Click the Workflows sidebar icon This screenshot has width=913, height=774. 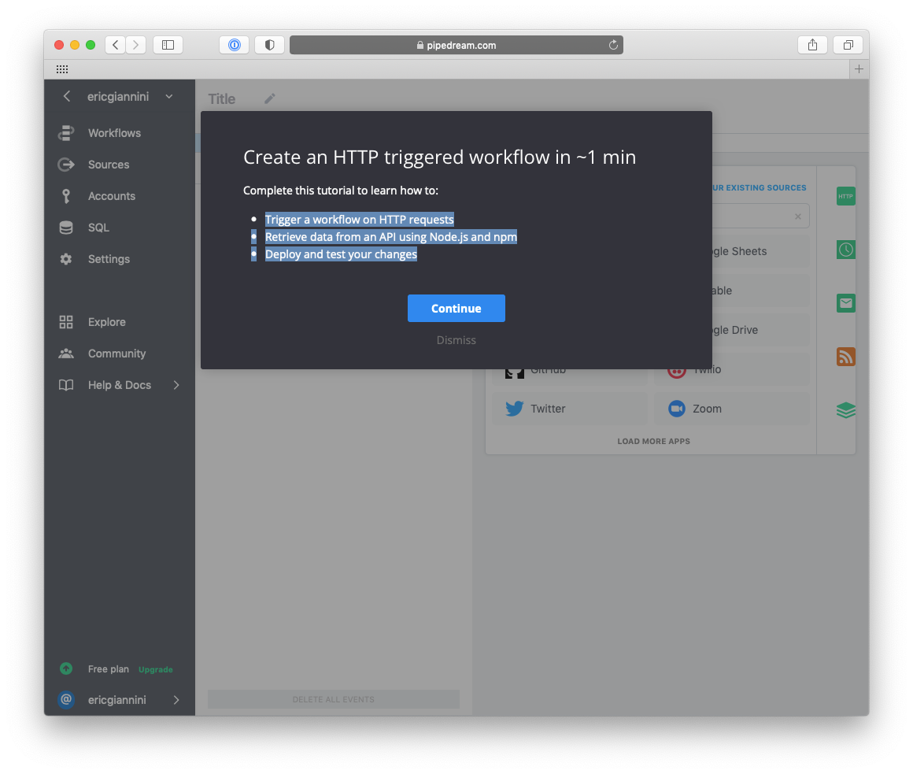66,133
